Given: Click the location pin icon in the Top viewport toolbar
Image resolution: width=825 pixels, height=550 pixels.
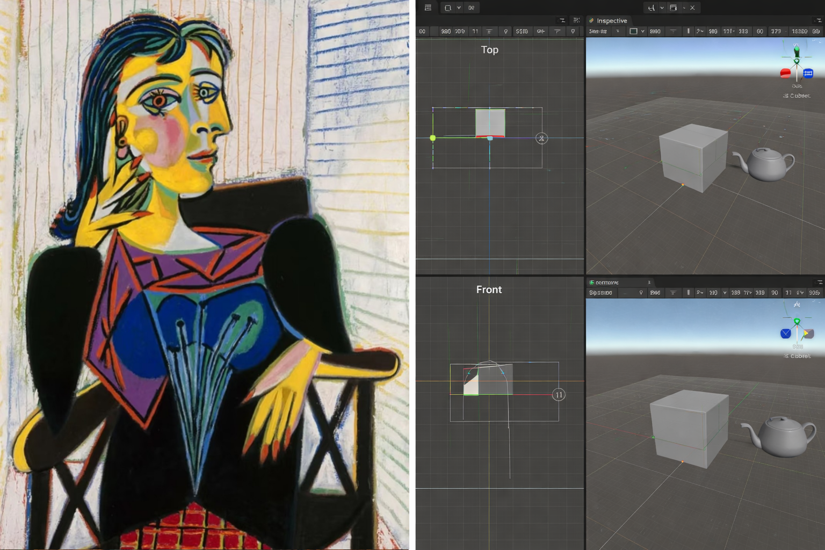Looking at the screenshot, I should click(505, 31).
